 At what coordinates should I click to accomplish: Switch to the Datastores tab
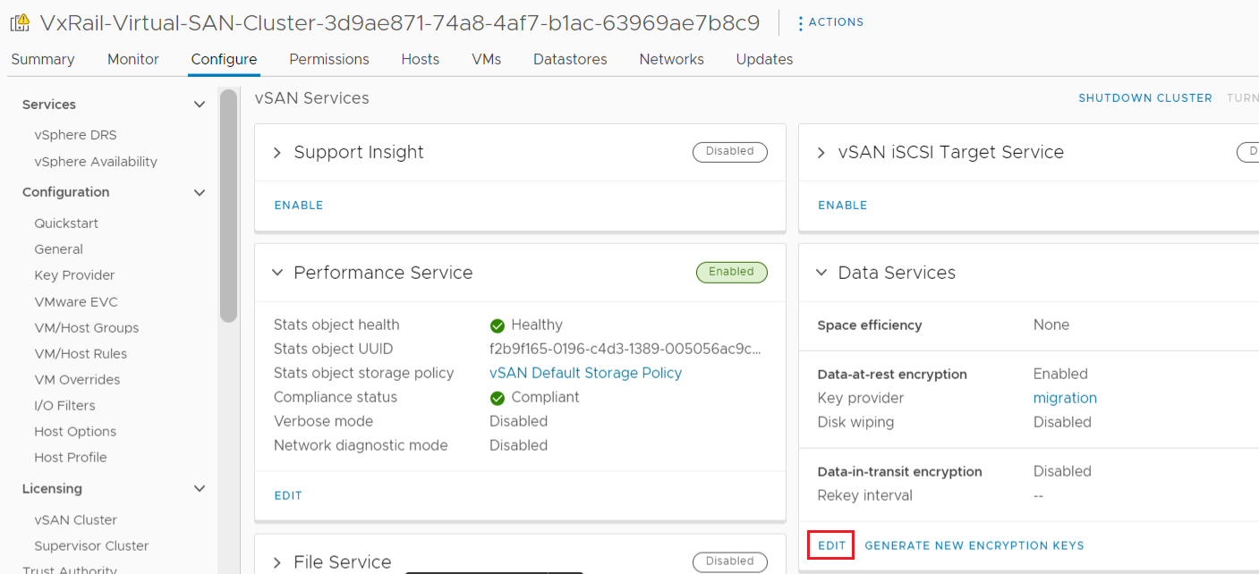569,59
